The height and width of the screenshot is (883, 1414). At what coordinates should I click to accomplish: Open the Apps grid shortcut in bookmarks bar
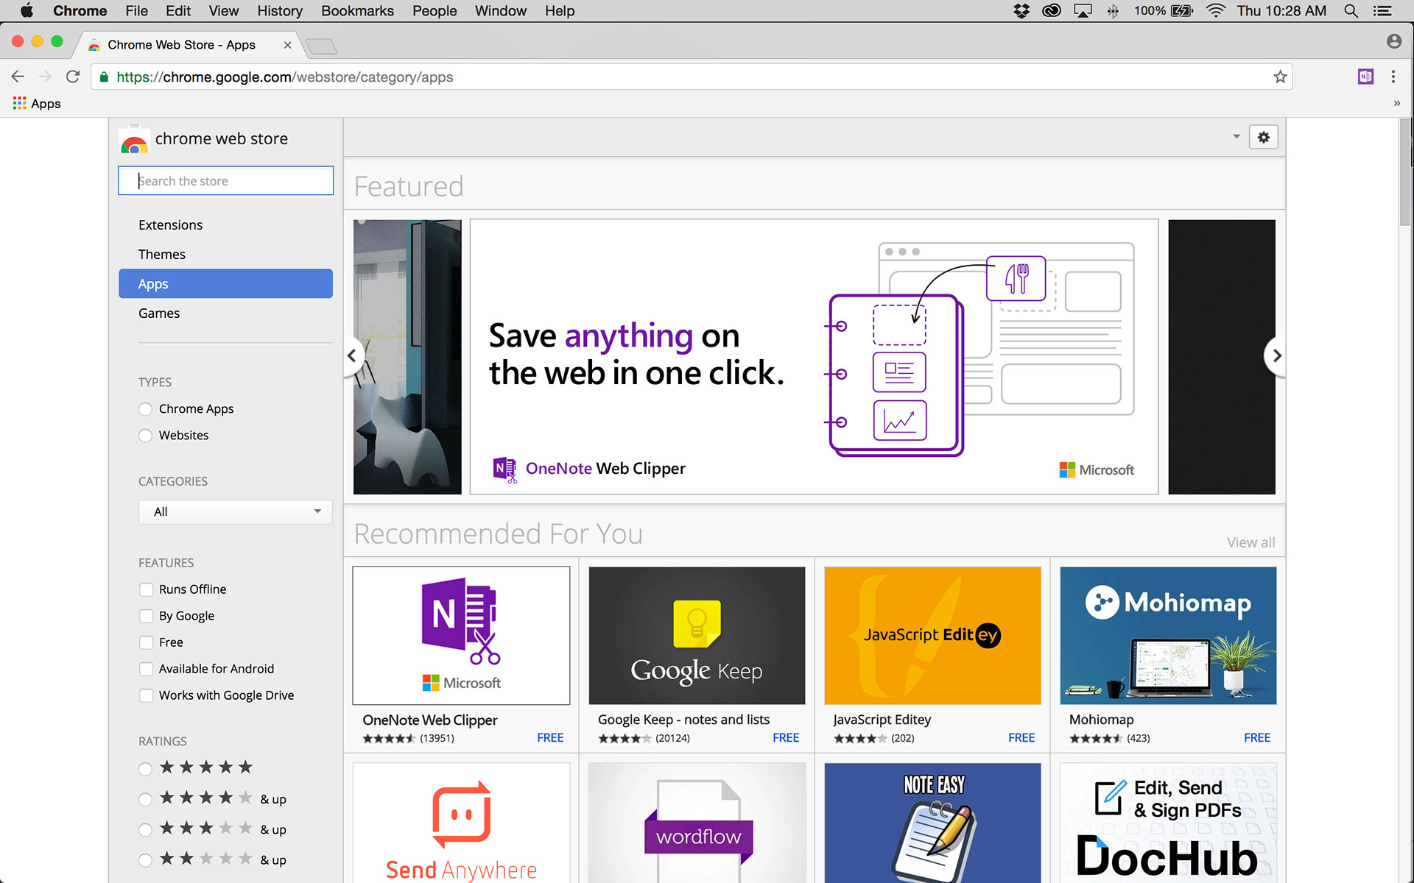pos(36,104)
